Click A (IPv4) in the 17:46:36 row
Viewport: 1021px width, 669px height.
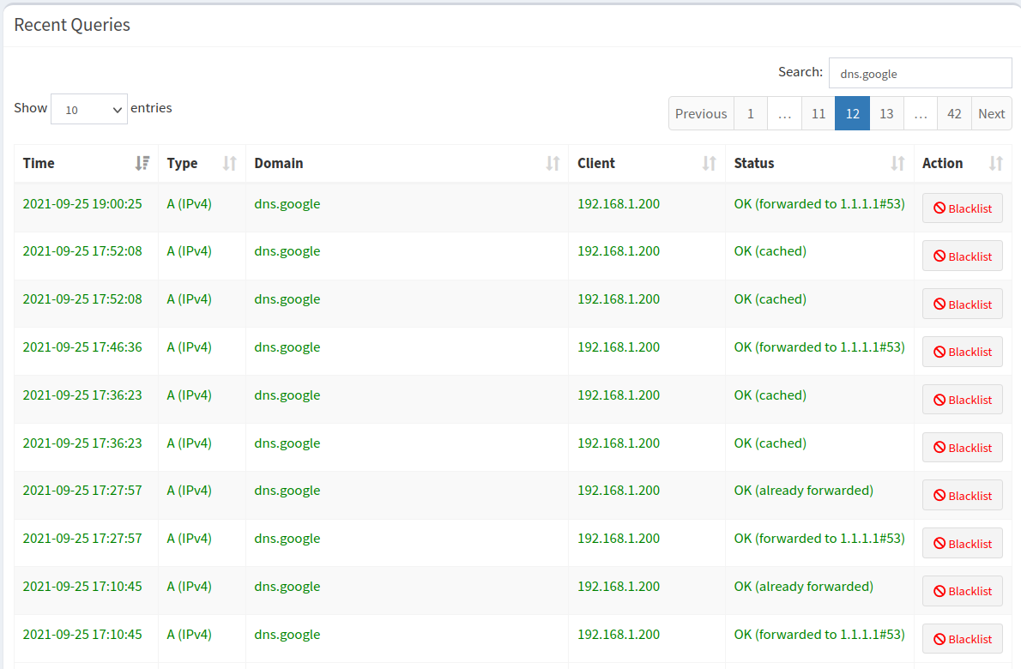tap(189, 347)
